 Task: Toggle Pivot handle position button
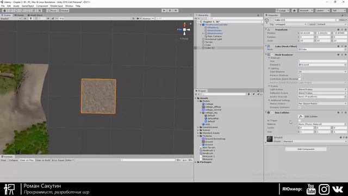click(52, 10)
